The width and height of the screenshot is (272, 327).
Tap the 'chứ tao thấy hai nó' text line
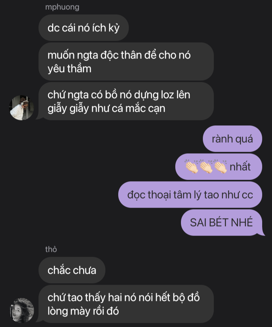pyautogui.click(x=124, y=298)
